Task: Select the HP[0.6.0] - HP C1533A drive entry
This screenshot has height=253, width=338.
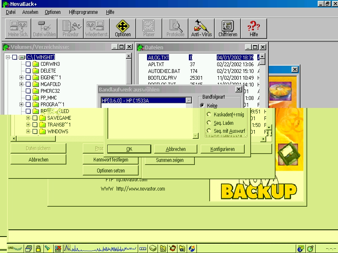Action: tap(143, 100)
